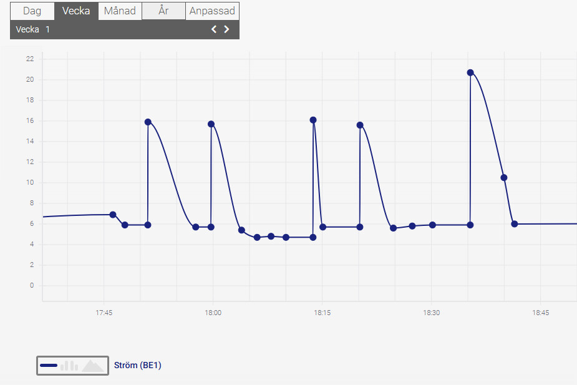Go to the previous week arrow

coord(214,29)
